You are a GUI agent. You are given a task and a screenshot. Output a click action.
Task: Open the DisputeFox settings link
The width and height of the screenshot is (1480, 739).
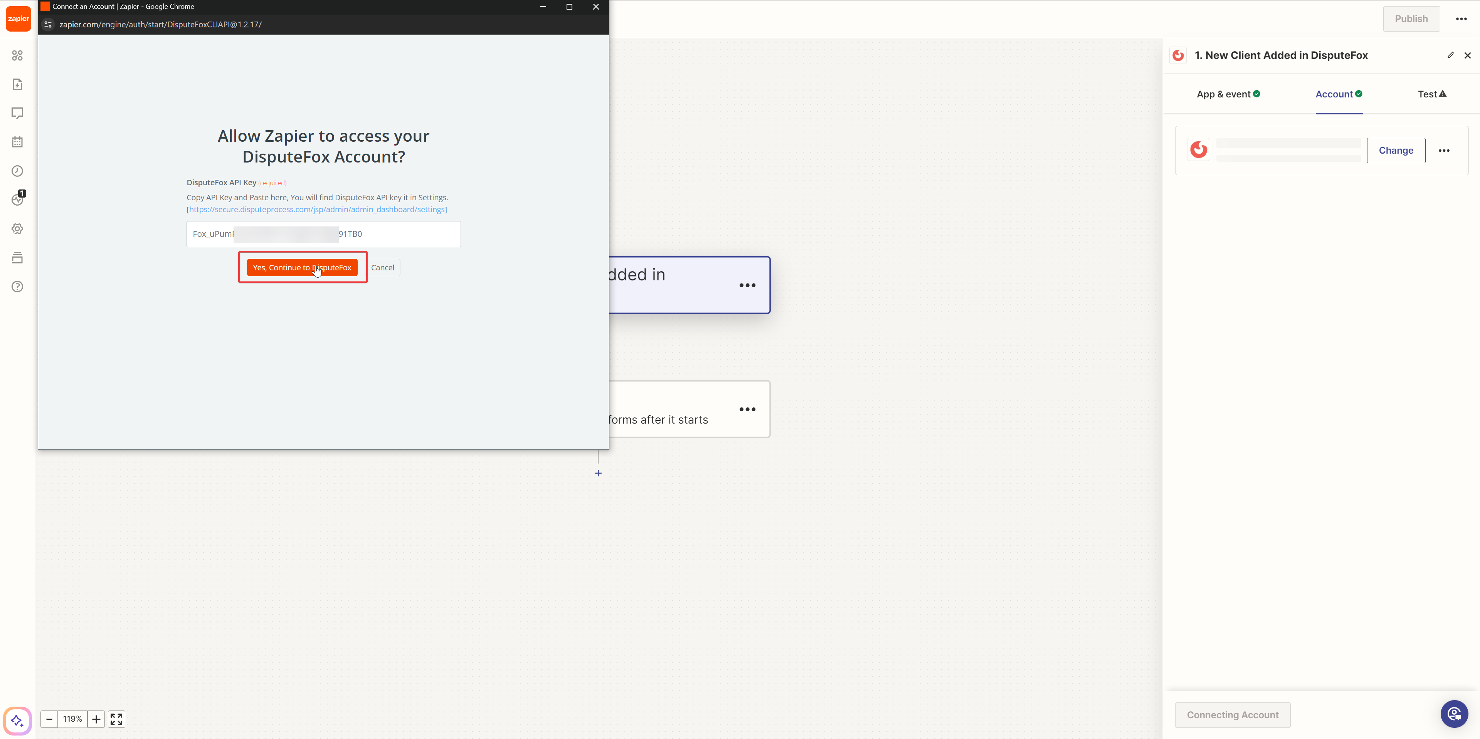tap(316, 209)
